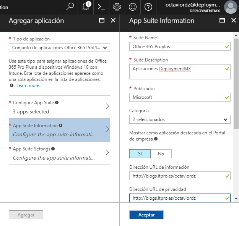This screenshot has width=239, height=226.
Task: Open the Configure App Suite section
Action: point(59,107)
